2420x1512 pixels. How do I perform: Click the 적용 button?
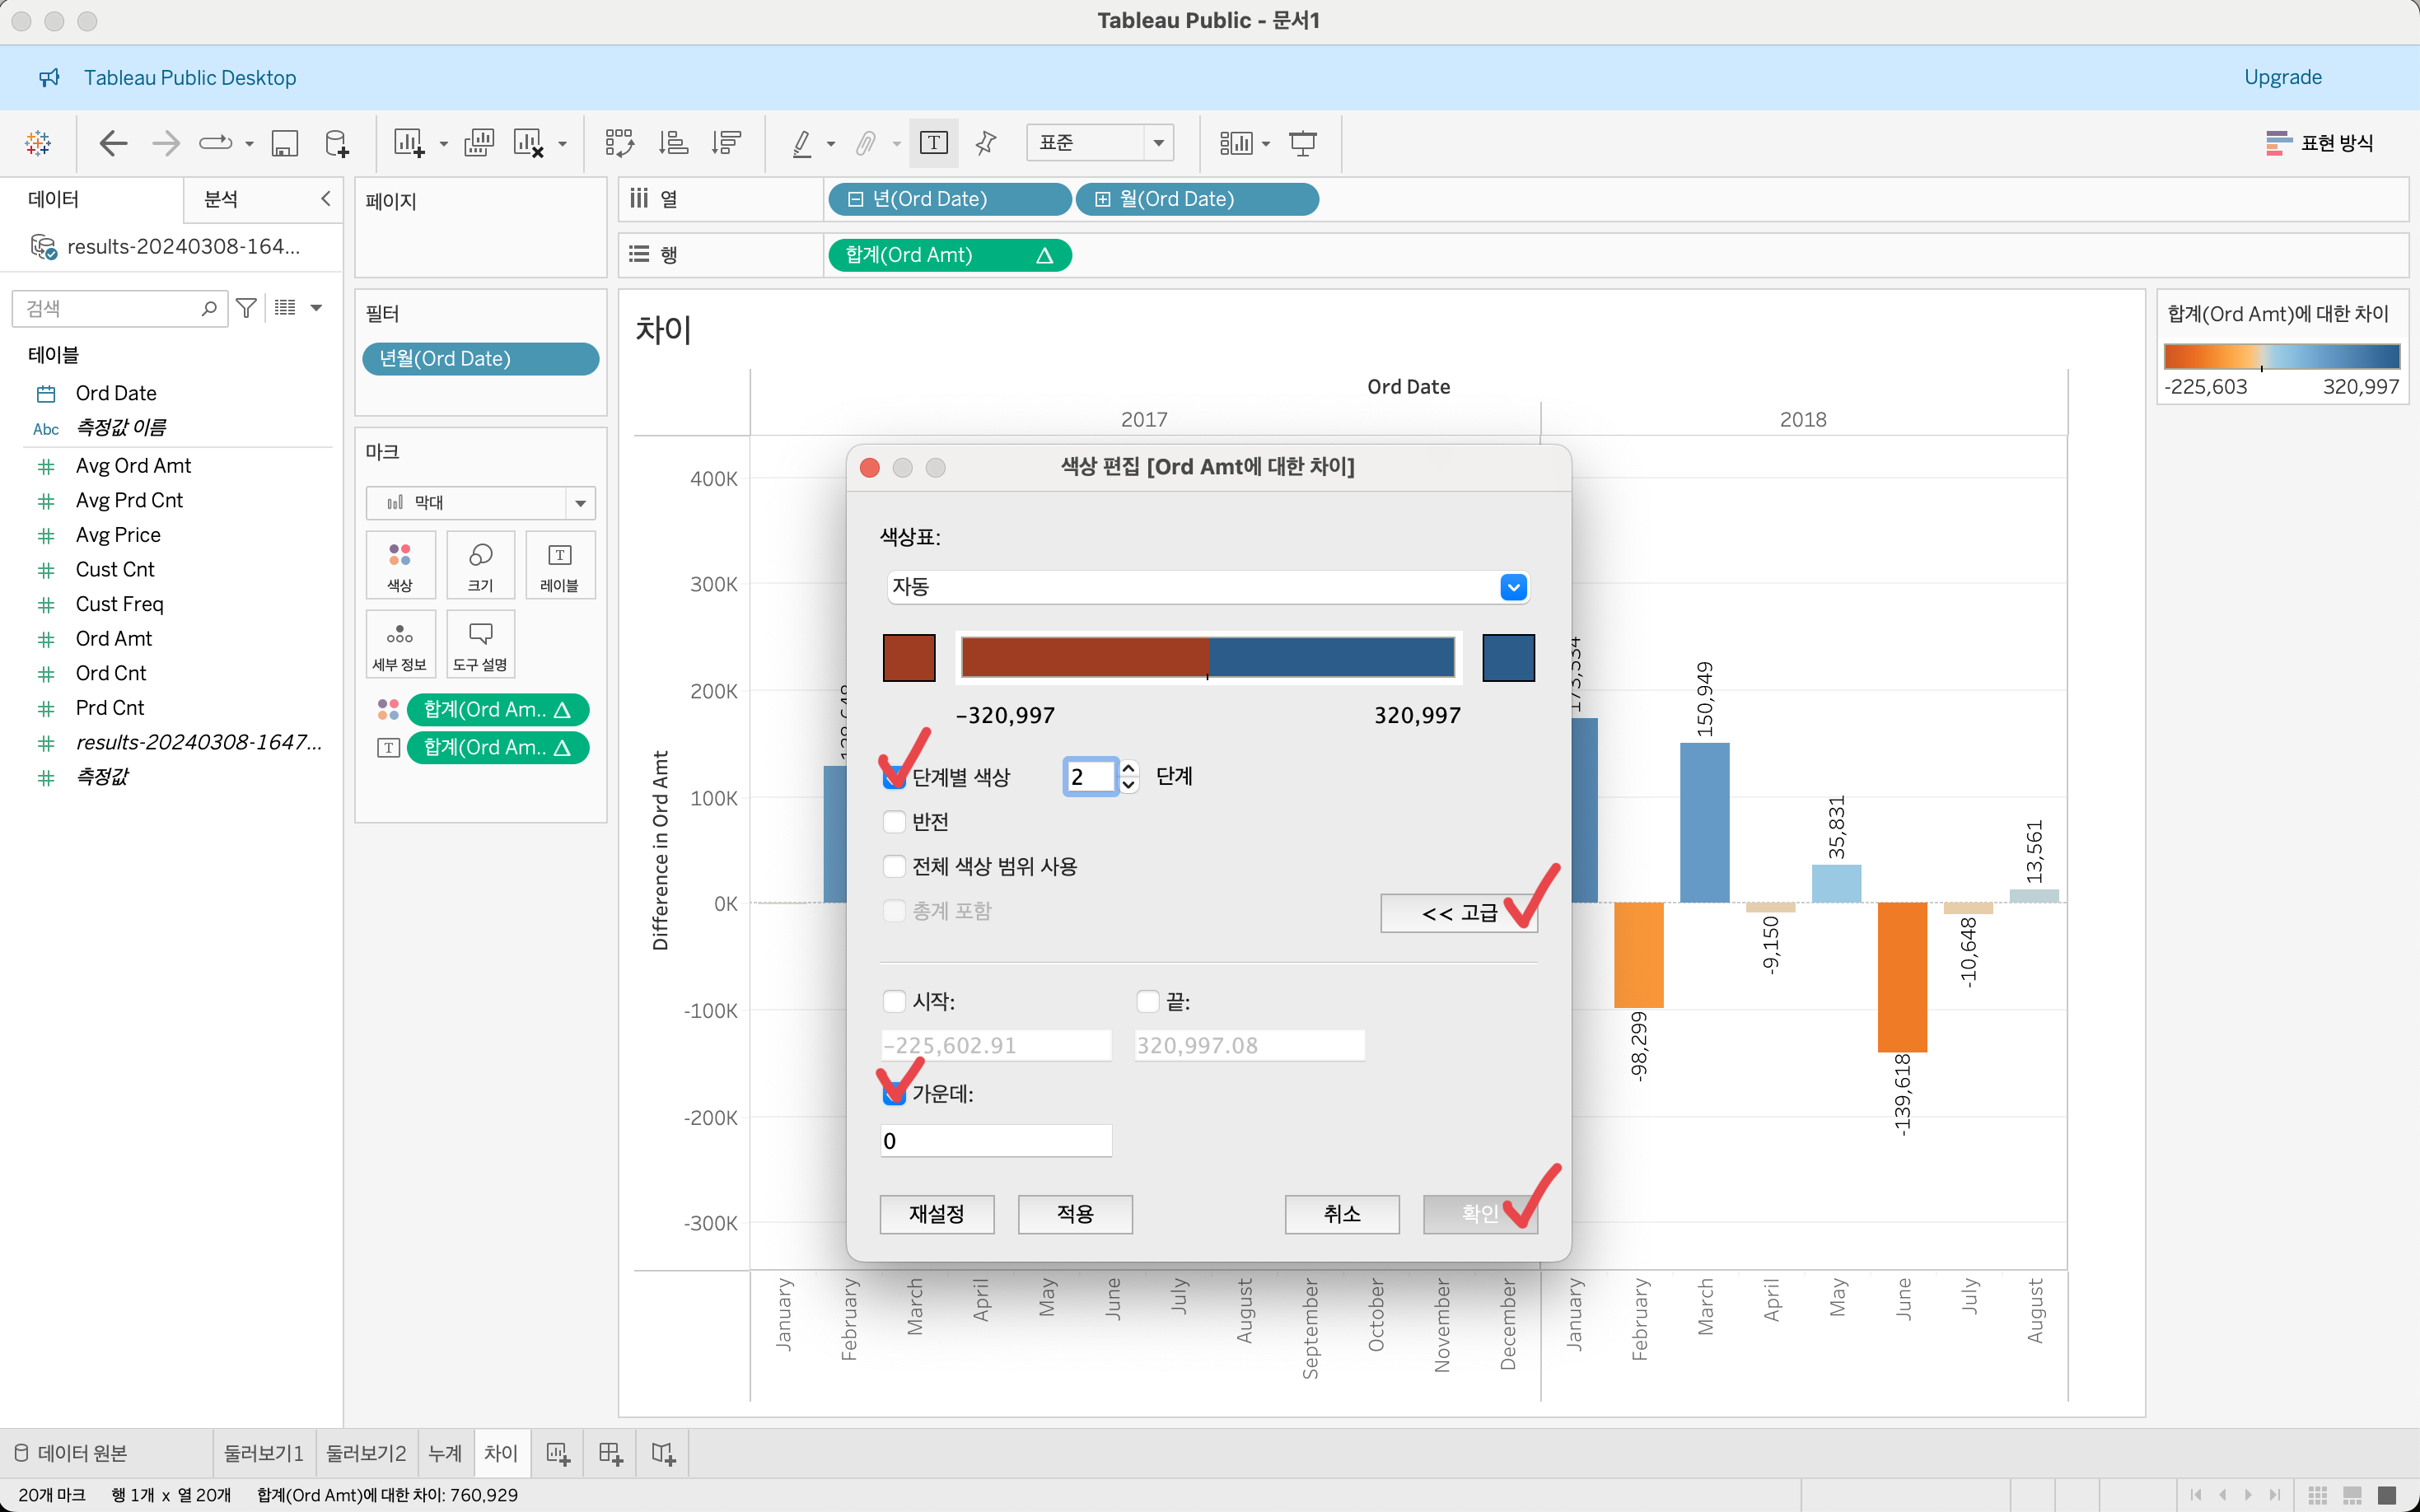tap(1075, 1214)
